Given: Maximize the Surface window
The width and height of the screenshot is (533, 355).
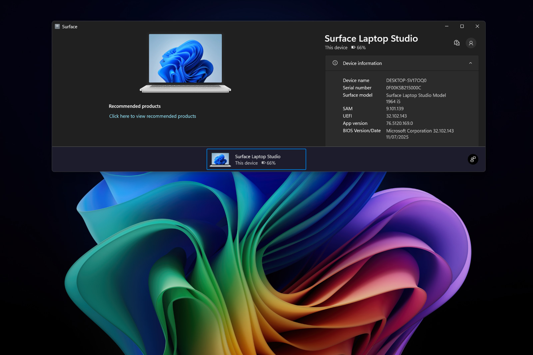Looking at the screenshot, I should tap(462, 26).
